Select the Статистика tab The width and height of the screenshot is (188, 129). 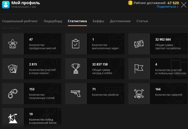[x=77, y=21]
